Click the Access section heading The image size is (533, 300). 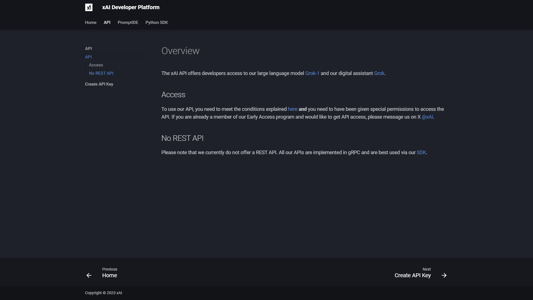[173, 95]
